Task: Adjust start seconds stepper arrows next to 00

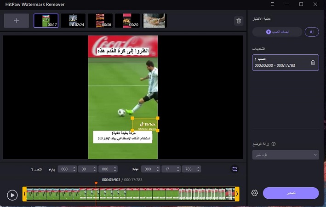Action: click(x=95, y=169)
